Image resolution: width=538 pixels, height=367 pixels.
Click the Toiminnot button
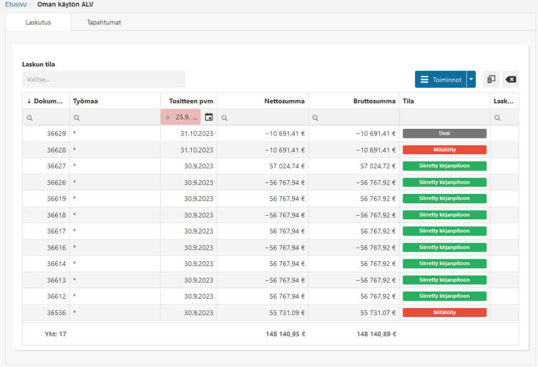[x=441, y=79]
